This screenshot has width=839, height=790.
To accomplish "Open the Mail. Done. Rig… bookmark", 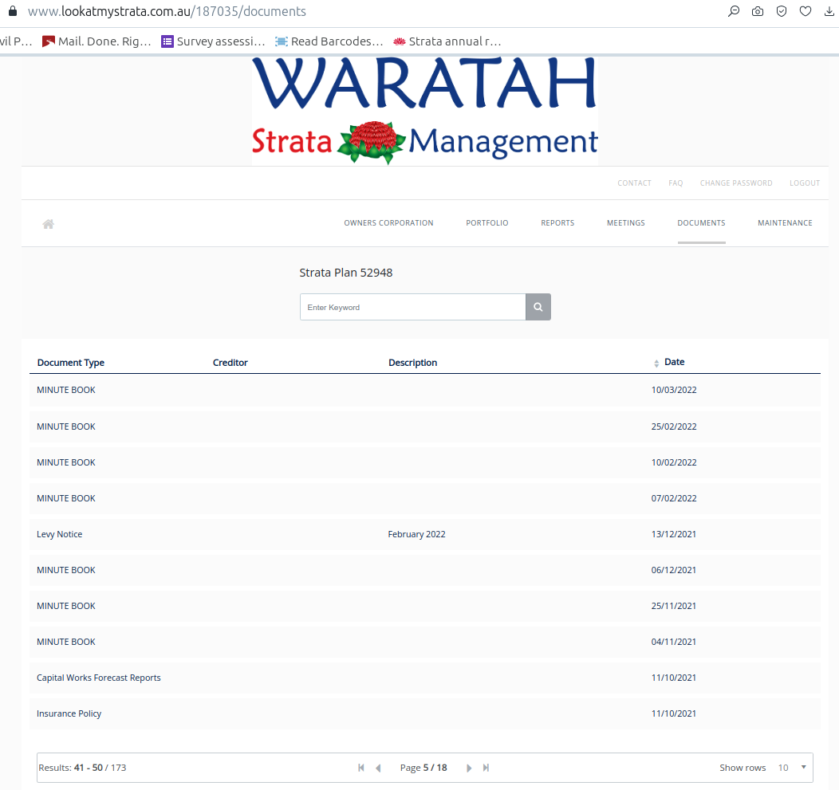I will tap(97, 41).
